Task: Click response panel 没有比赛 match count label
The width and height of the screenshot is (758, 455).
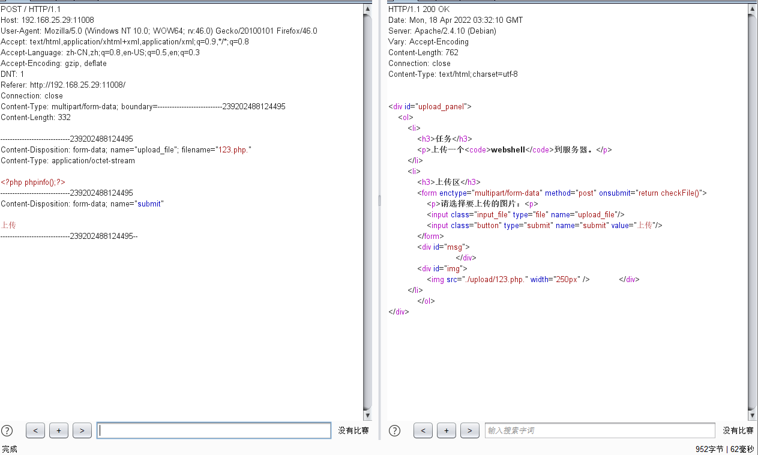Action: [x=738, y=430]
